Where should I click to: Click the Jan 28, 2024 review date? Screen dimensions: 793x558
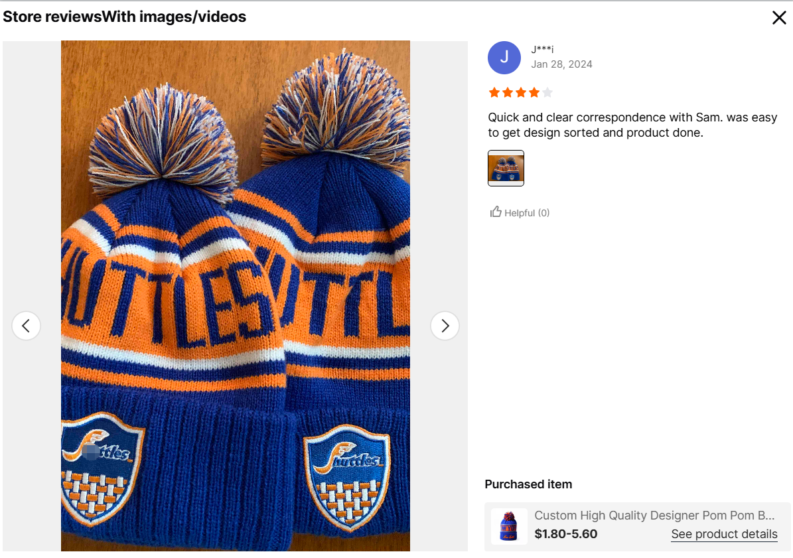(561, 64)
